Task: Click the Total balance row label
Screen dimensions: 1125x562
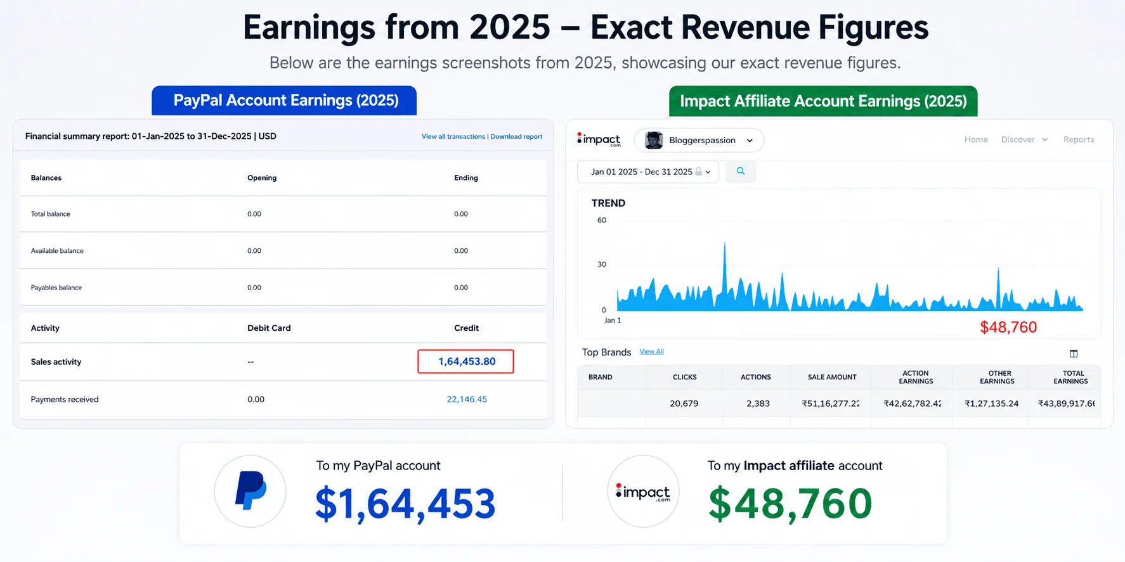Action: (x=50, y=214)
